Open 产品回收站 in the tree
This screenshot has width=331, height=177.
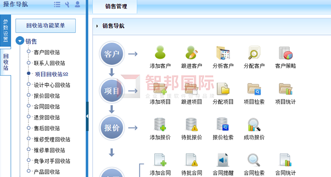tap(47, 172)
